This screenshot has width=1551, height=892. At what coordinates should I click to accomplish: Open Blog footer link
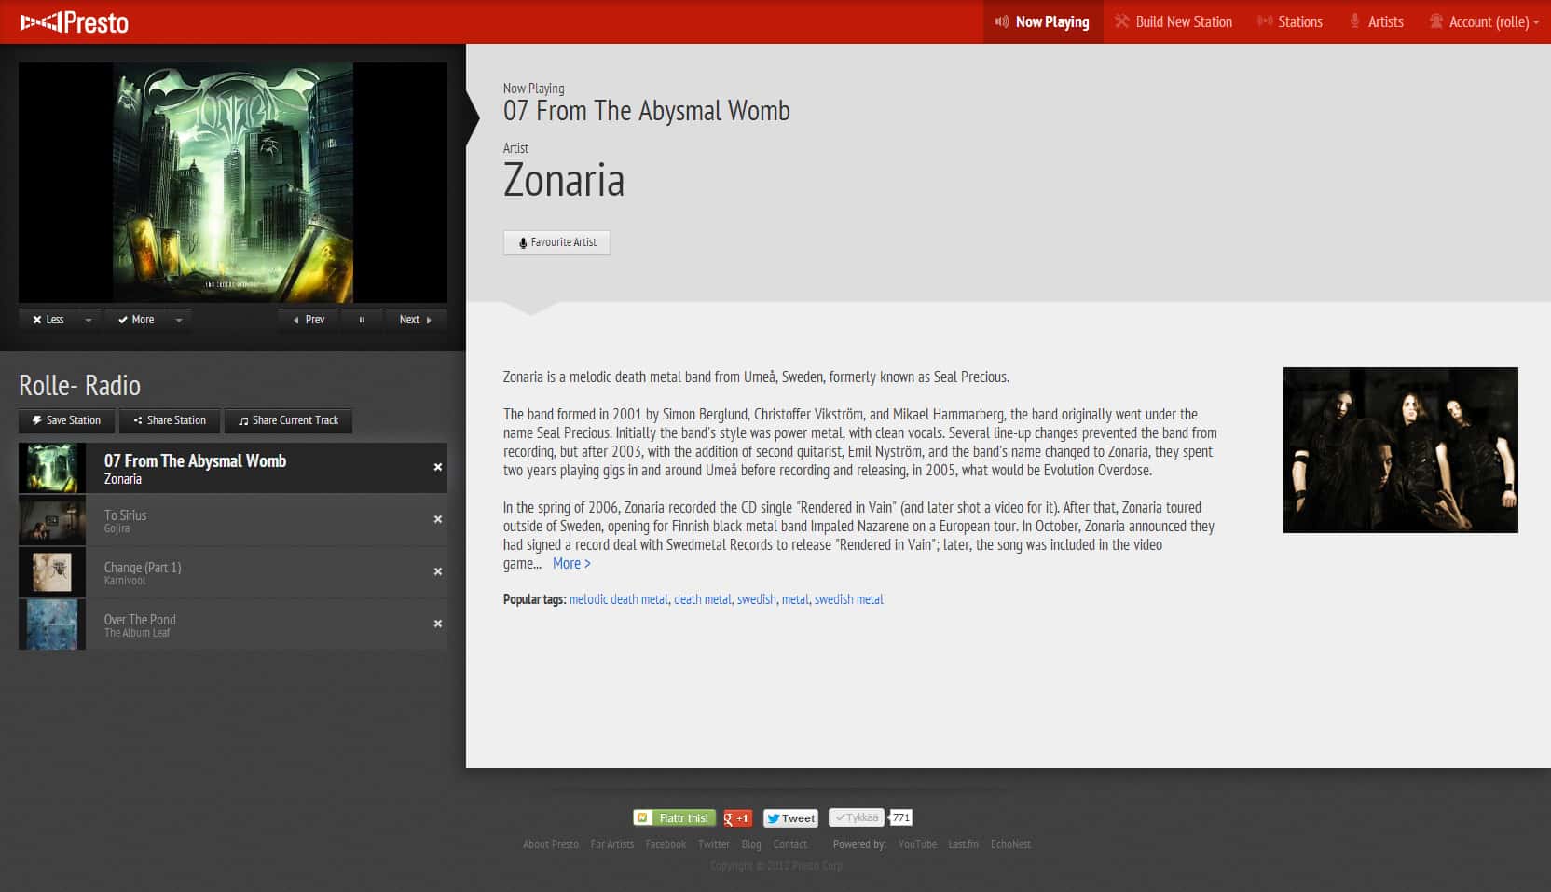[751, 844]
